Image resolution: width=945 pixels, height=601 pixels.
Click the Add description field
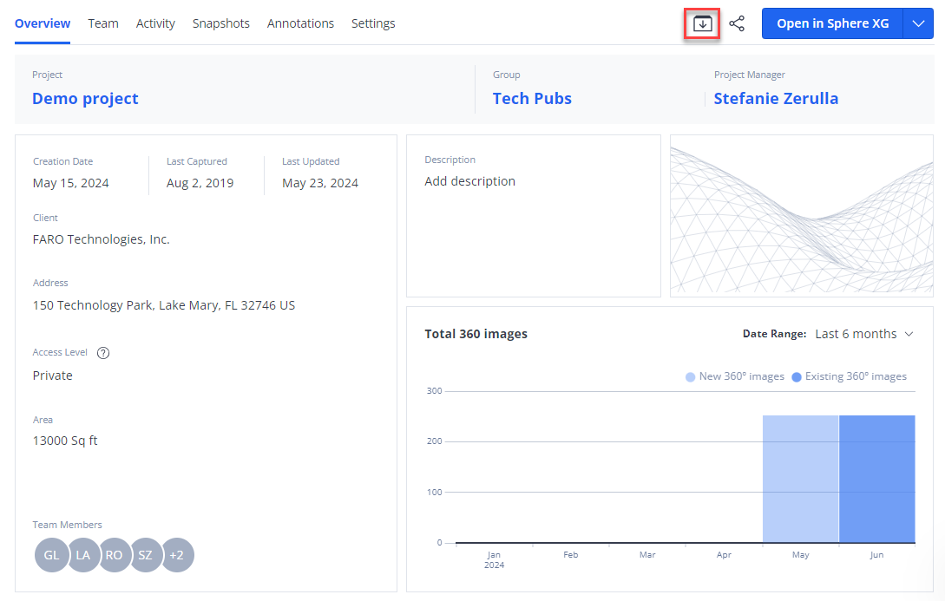469,181
